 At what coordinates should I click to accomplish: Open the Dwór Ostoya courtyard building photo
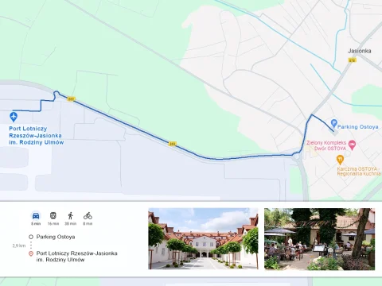[203, 238]
